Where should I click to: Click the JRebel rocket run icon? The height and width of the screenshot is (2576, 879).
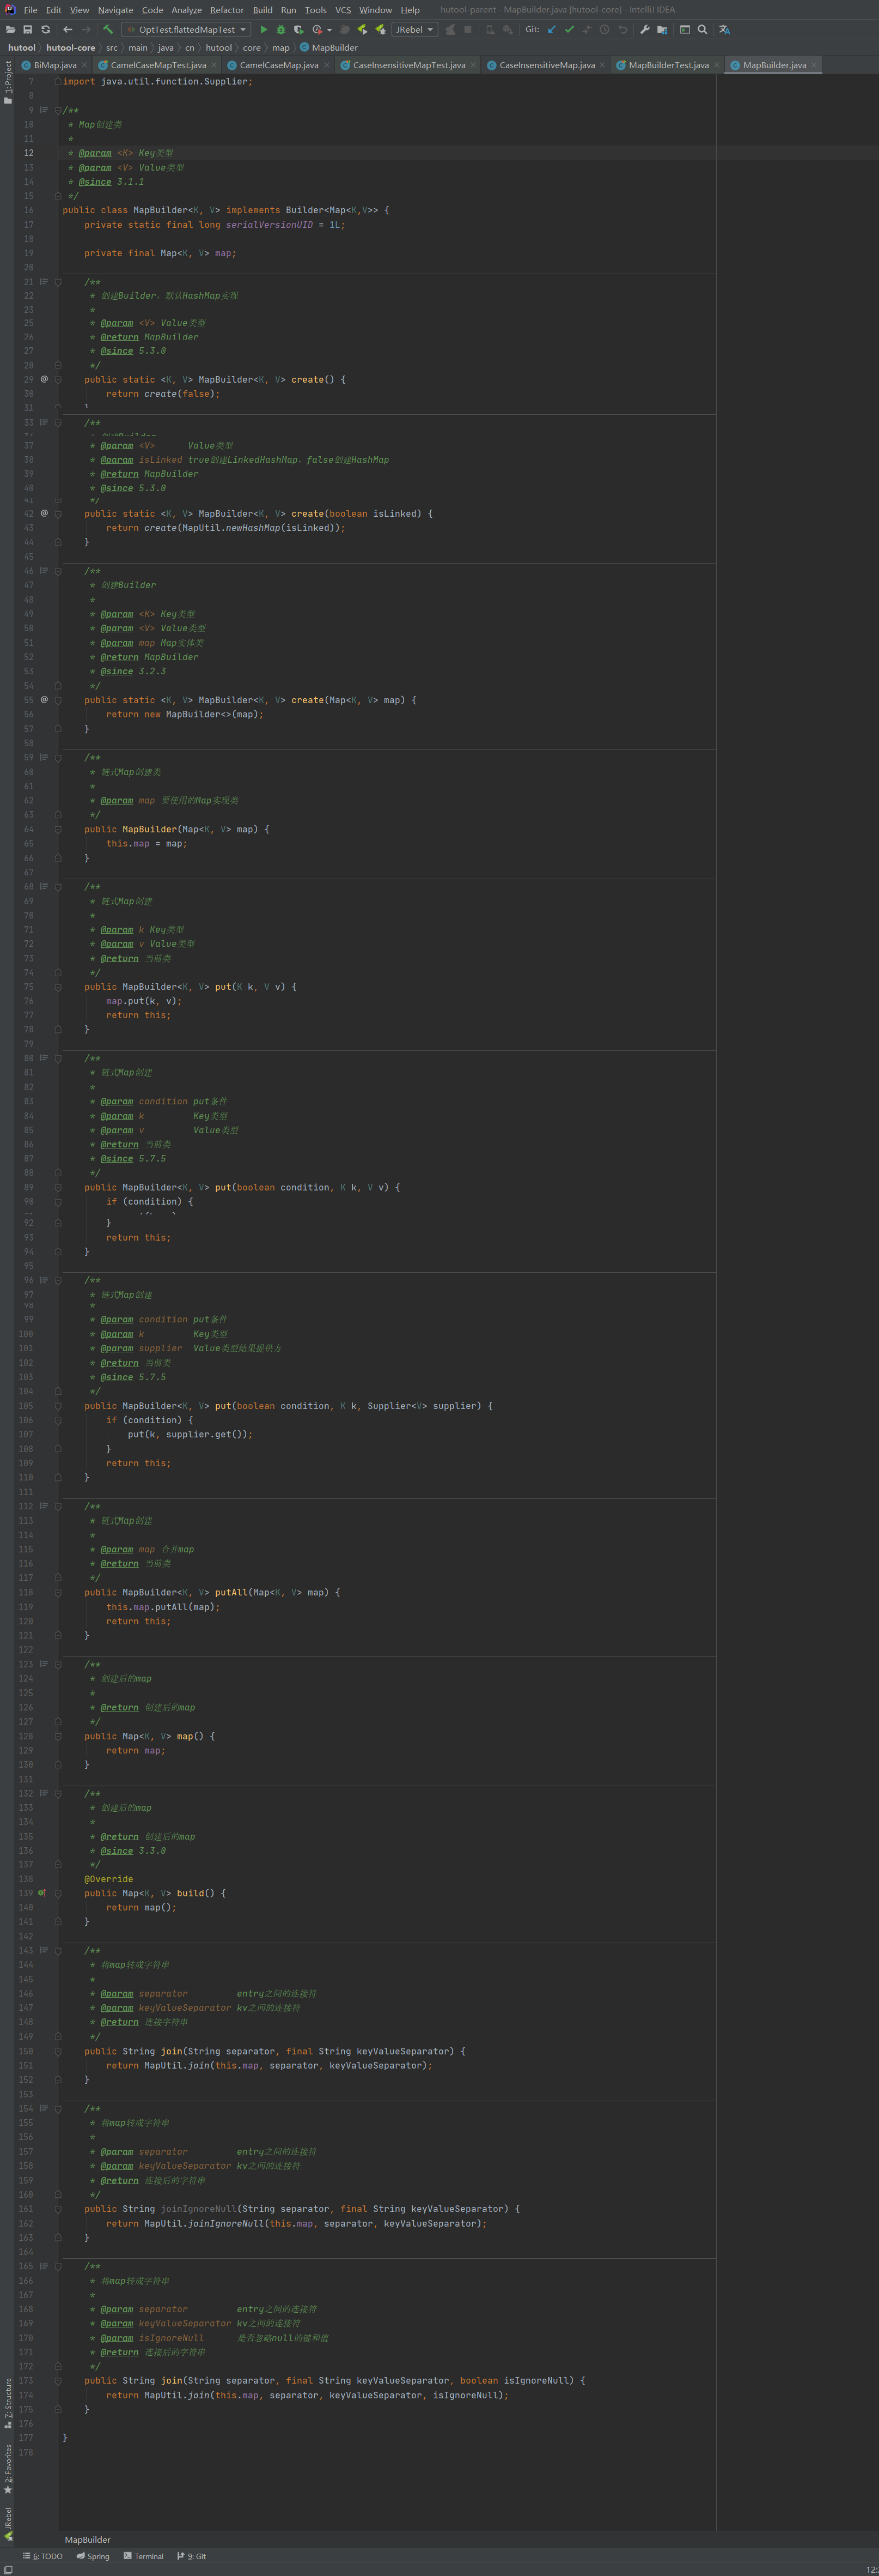point(363,30)
